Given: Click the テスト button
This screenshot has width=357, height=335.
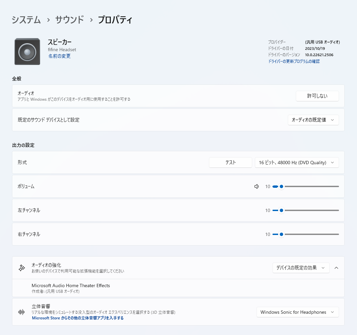Looking at the screenshot, I should click(231, 163).
